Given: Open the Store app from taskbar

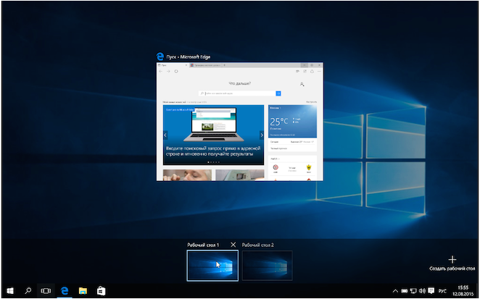Looking at the screenshot, I should click(101, 291).
